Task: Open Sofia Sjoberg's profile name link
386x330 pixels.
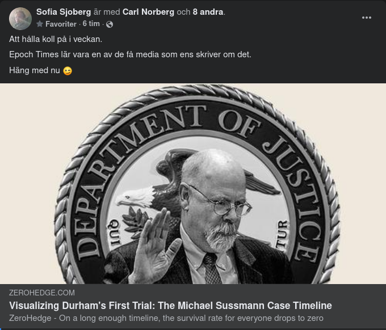Action: (64, 12)
